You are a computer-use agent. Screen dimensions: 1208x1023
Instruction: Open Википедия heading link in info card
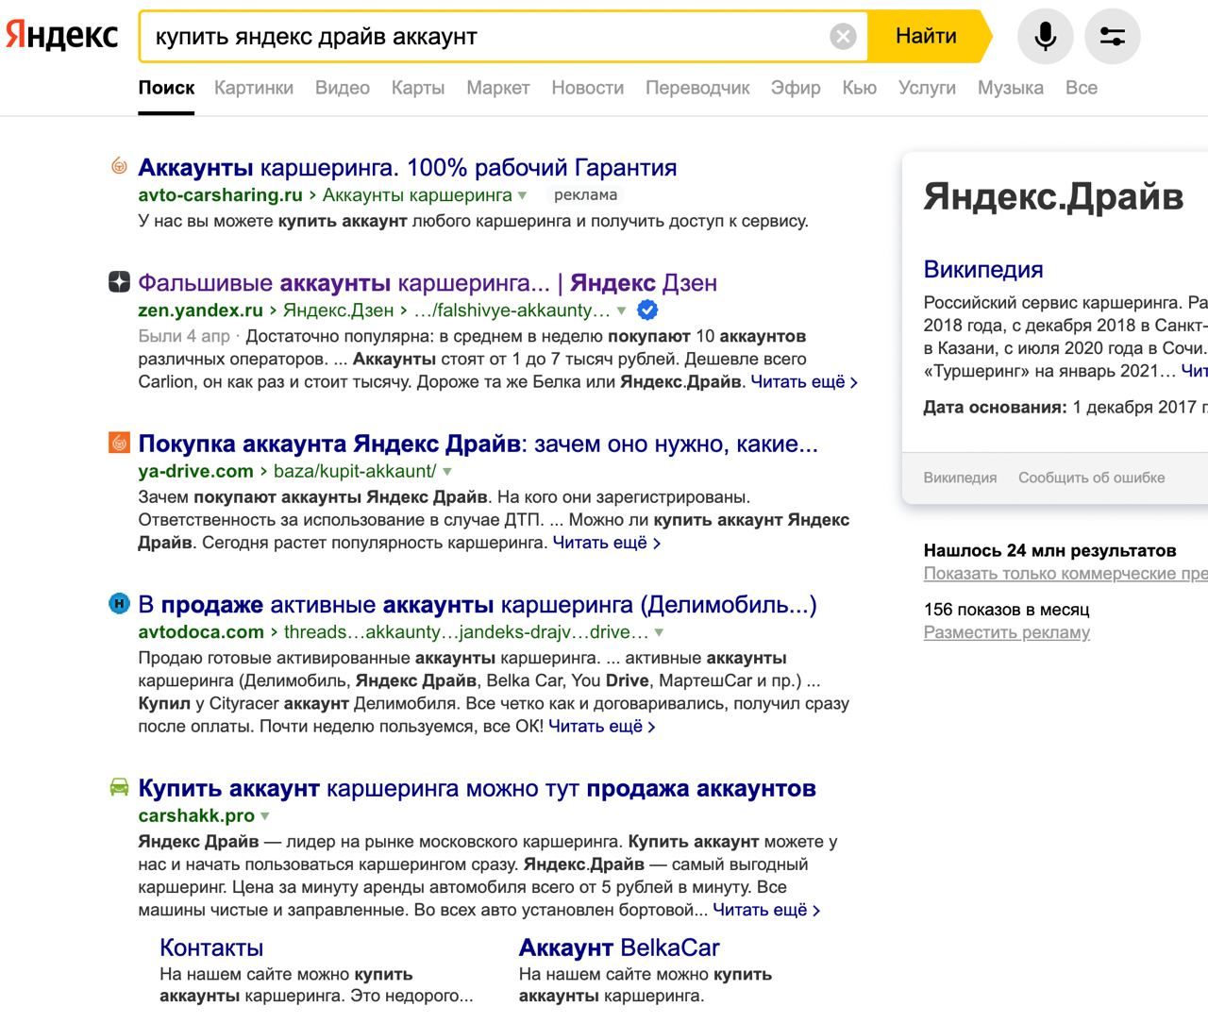point(983,269)
